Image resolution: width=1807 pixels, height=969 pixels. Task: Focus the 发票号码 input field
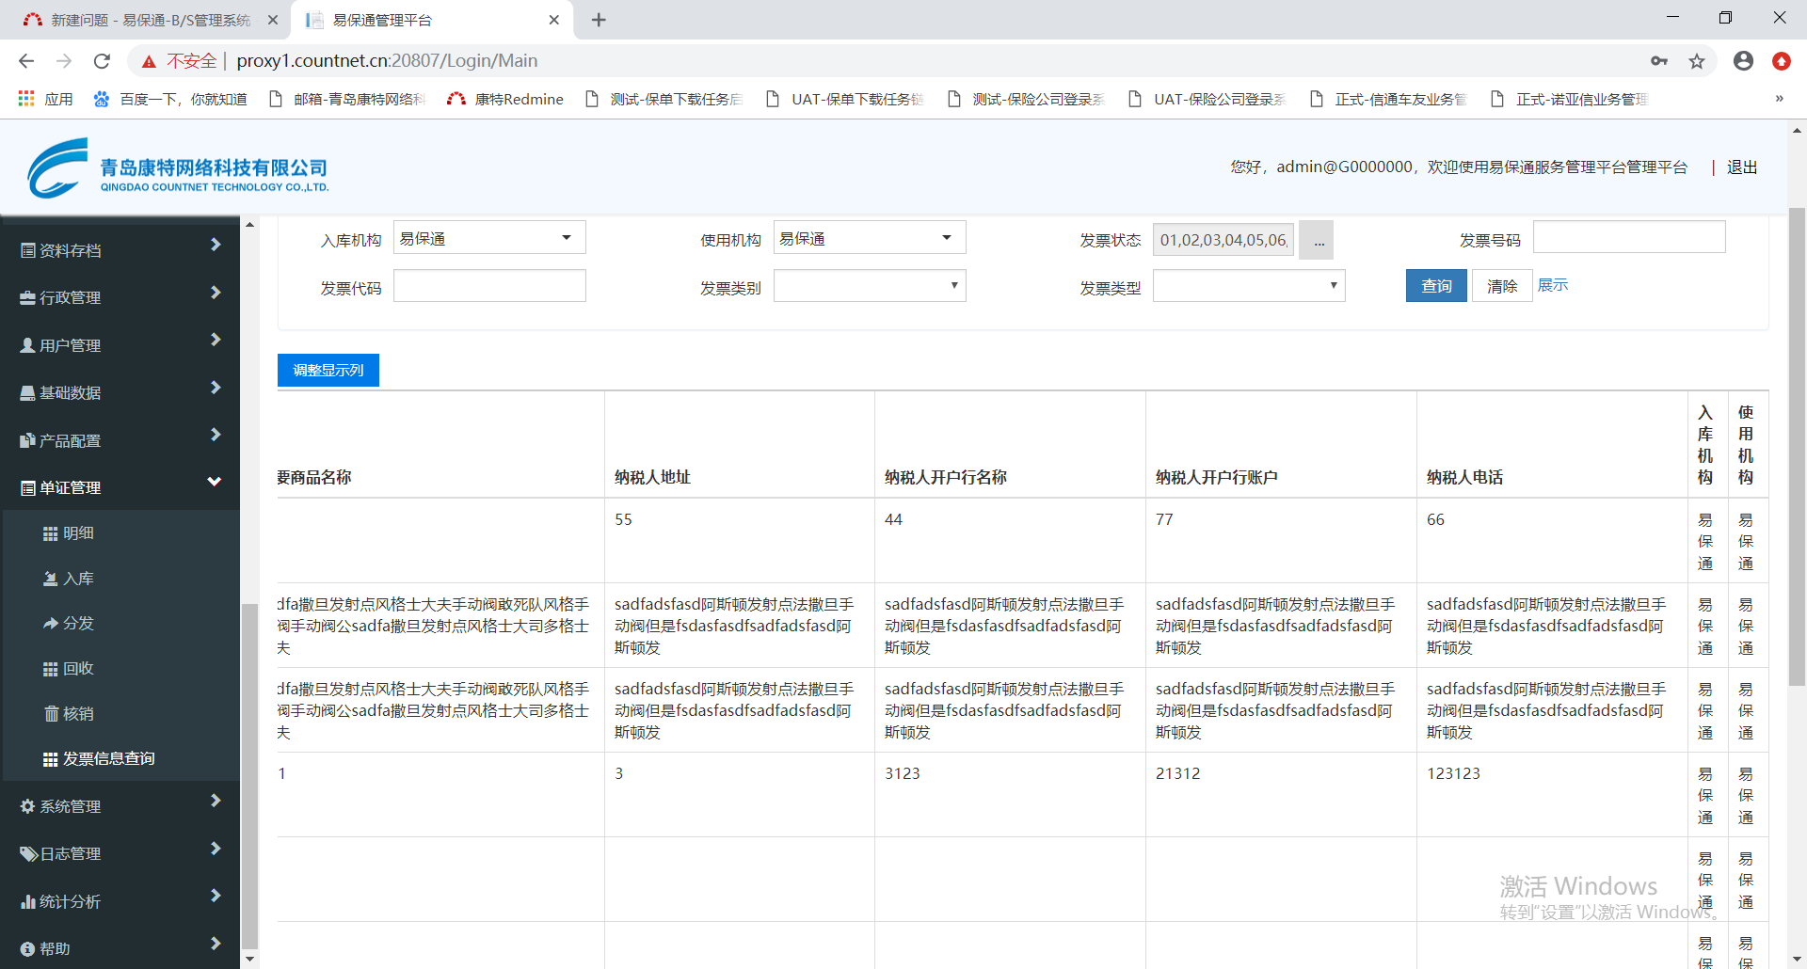1628,238
